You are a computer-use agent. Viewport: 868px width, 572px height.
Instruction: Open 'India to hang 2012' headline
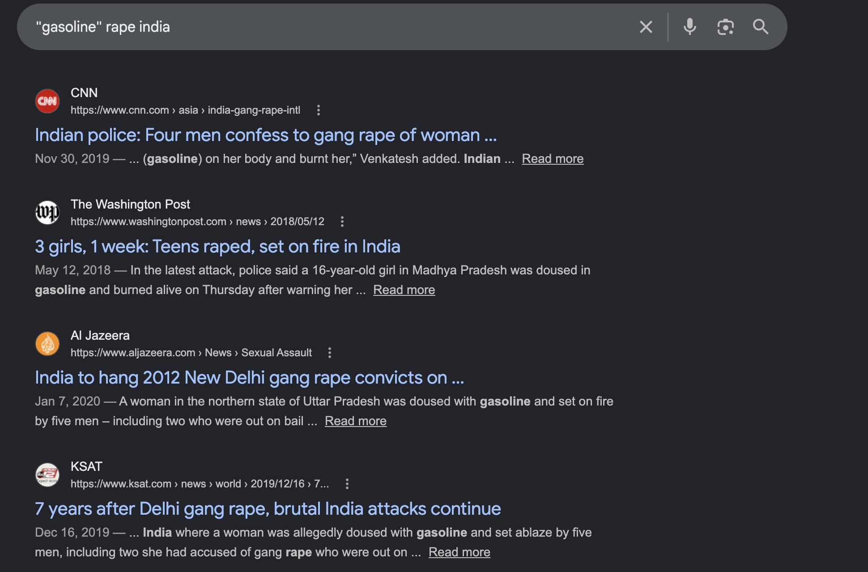tap(249, 378)
